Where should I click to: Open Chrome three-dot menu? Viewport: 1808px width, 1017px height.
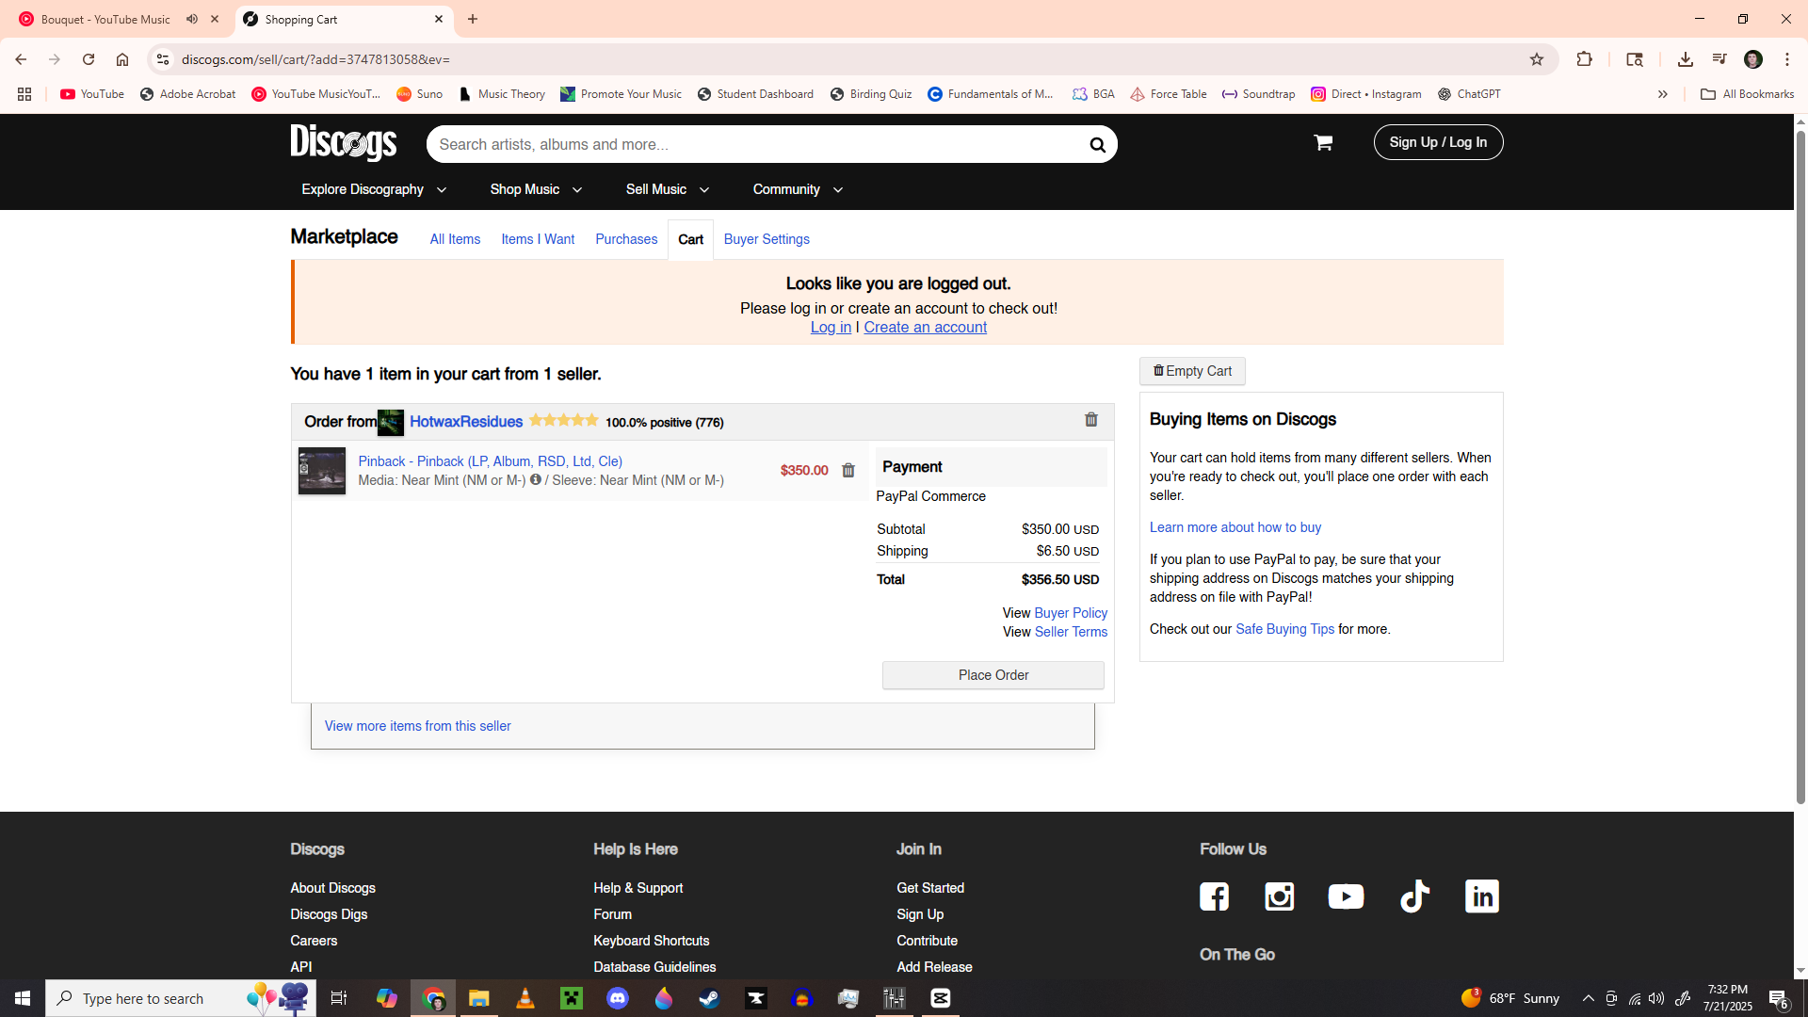coord(1787,59)
